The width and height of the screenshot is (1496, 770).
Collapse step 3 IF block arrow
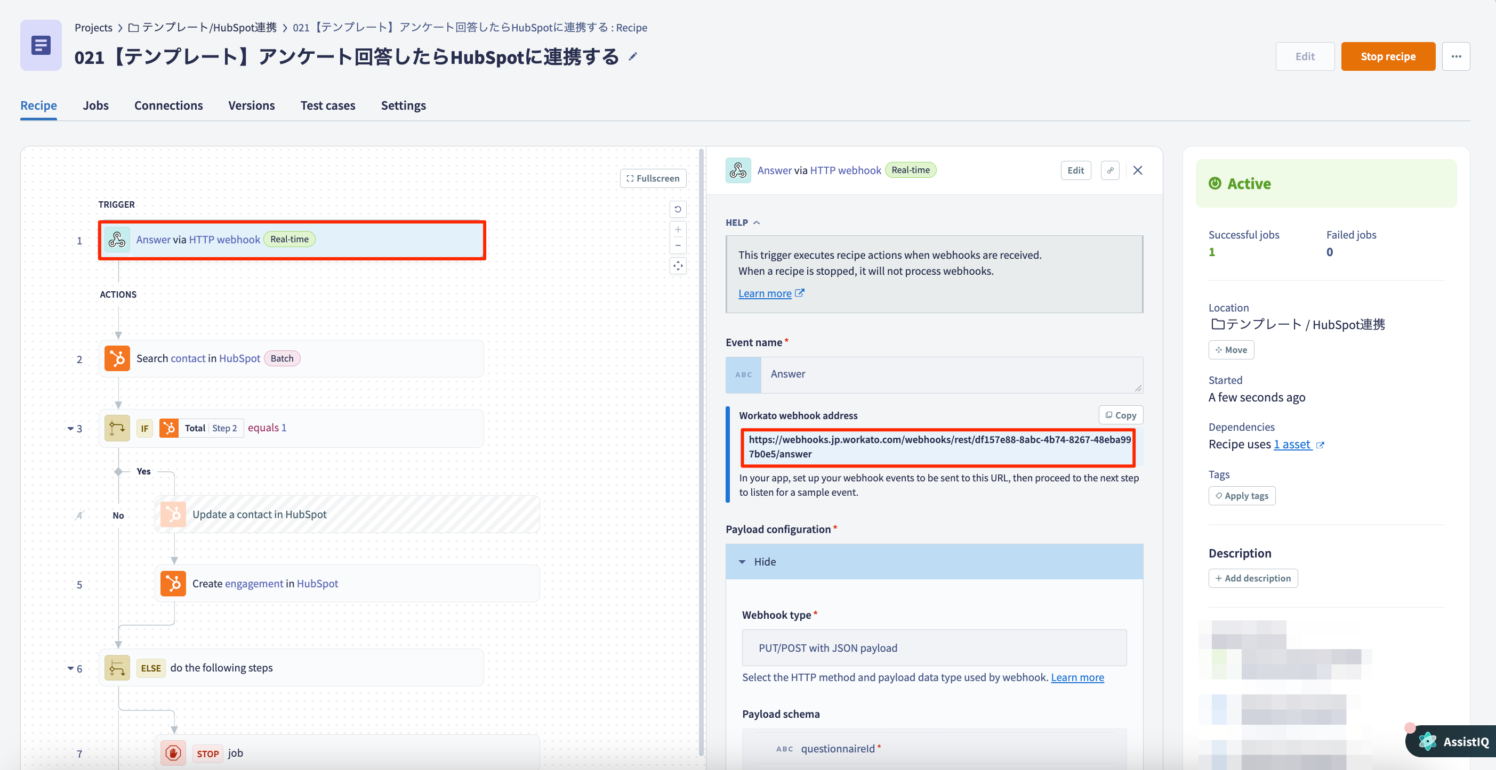71,428
